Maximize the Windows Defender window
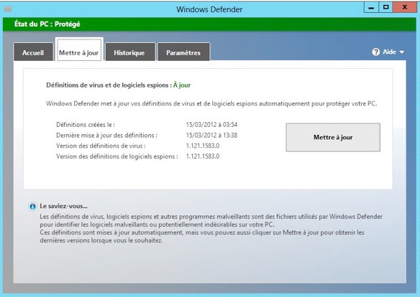This screenshot has width=420, height=297. (385, 7)
